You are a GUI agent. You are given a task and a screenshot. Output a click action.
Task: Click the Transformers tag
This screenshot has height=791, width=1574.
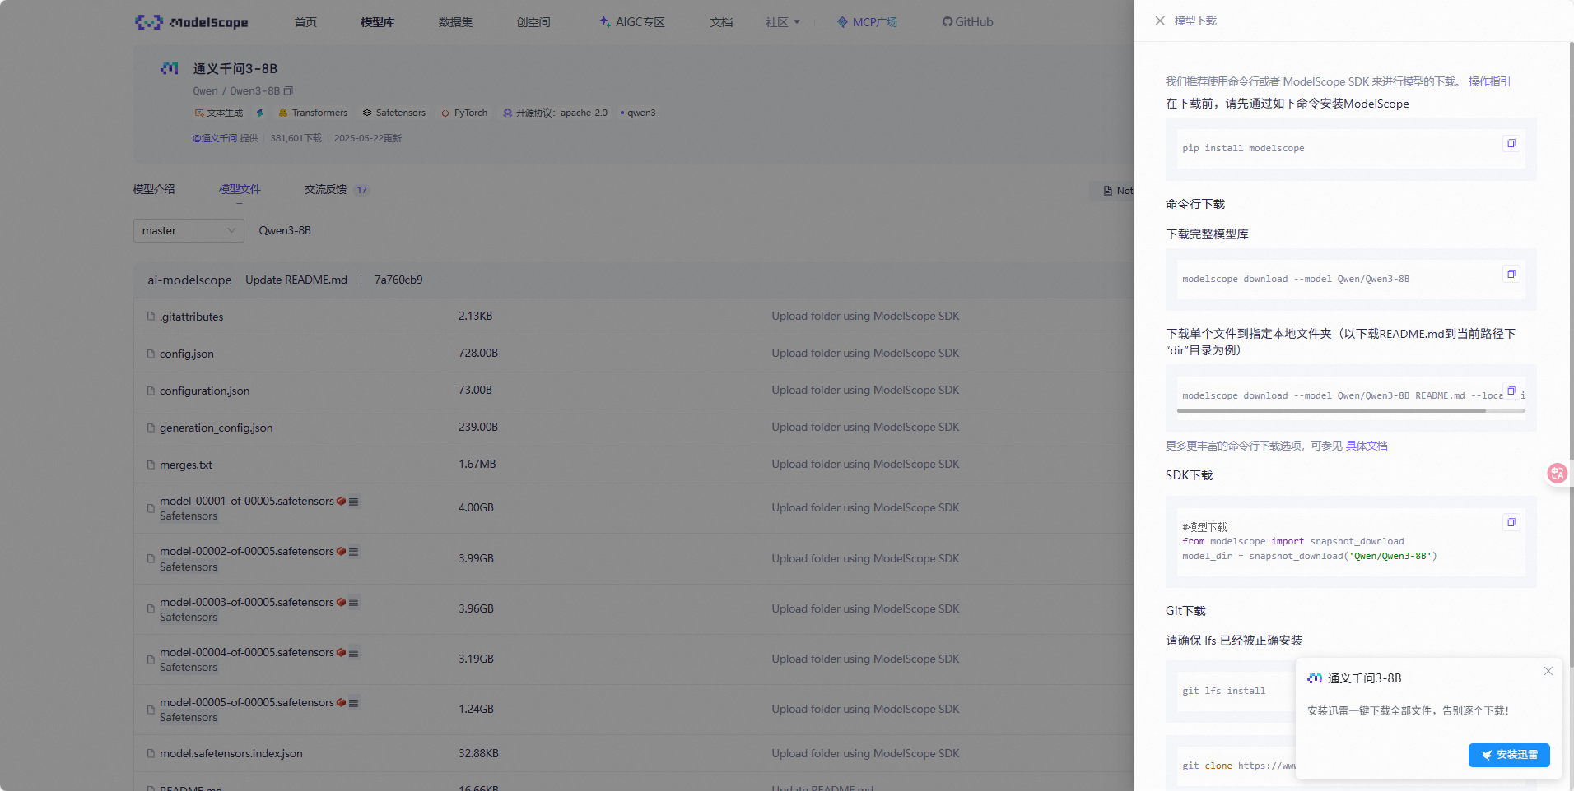313,113
